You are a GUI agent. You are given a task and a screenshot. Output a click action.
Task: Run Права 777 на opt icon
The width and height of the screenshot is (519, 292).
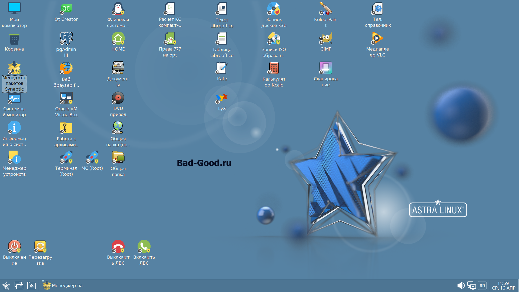point(170,38)
